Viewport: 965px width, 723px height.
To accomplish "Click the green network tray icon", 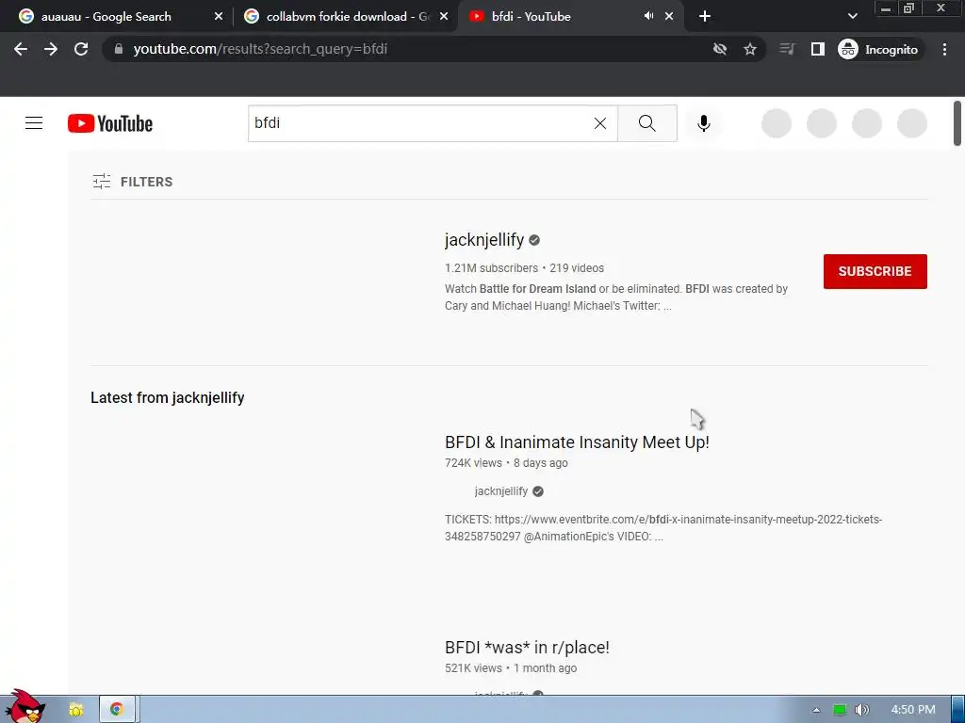I will pos(840,710).
